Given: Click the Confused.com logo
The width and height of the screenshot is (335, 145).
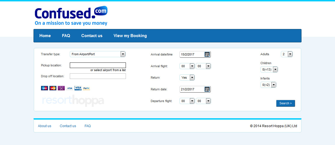Looking at the screenshot, I should [71, 16].
